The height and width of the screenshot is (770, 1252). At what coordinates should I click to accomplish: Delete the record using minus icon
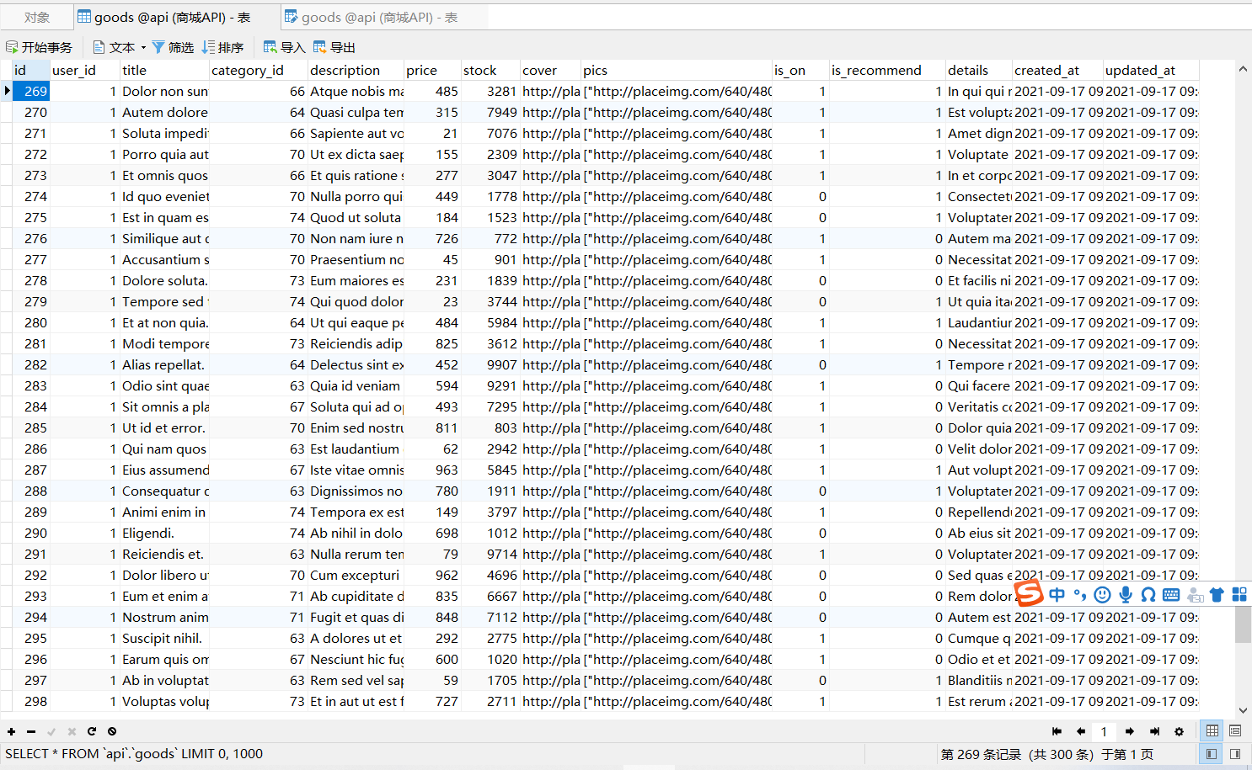31,731
